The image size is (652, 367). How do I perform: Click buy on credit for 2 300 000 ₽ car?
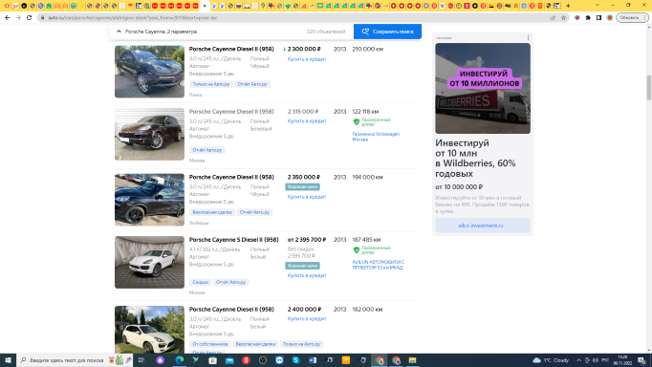pos(307,59)
